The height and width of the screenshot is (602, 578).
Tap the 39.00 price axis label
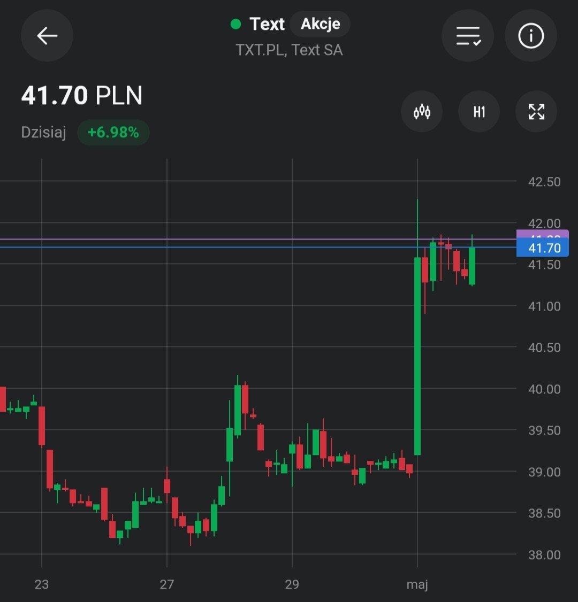tap(544, 472)
